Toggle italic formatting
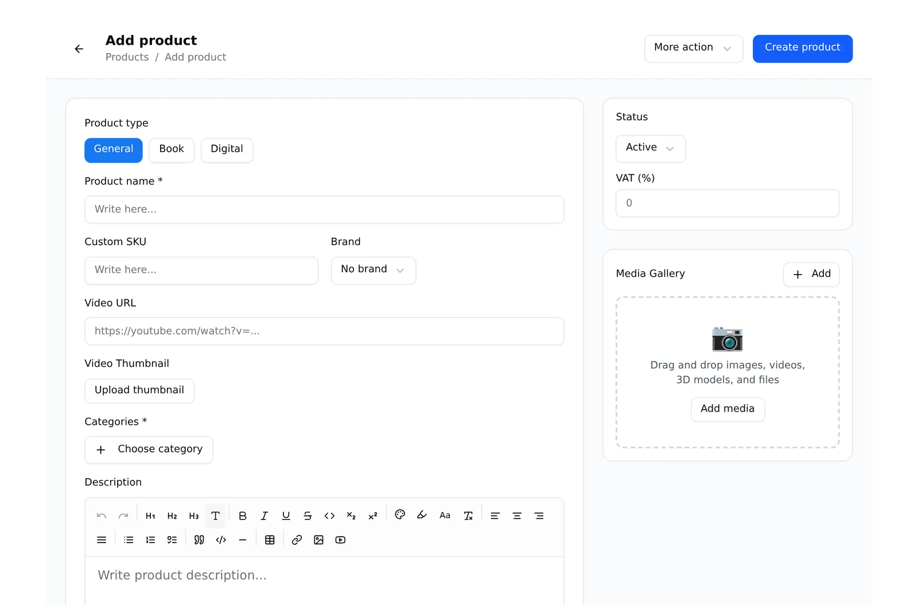 (x=264, y=516)
